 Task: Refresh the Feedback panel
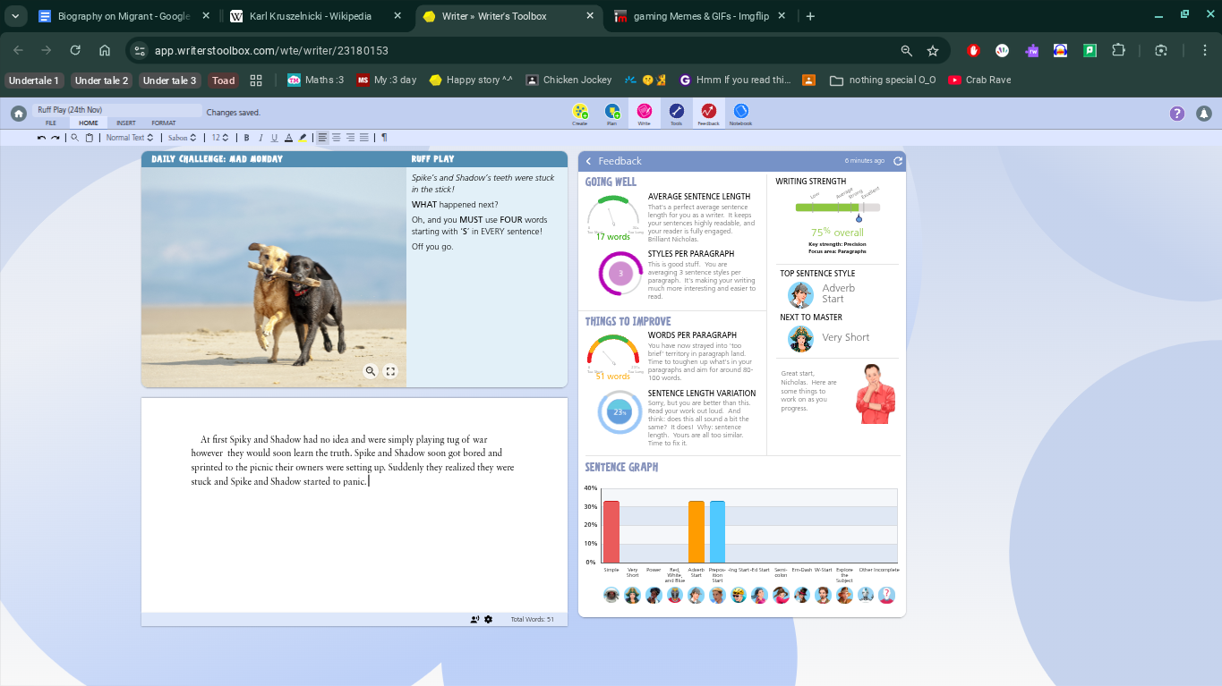897,161
